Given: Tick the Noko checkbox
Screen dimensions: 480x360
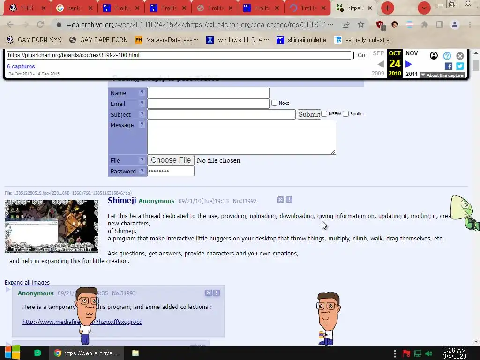Looking at the screenshot, I should (x=274, y=103).
